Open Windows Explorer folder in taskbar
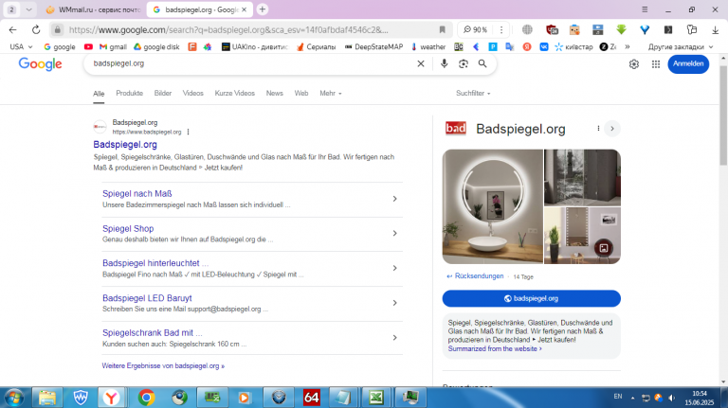This screenshot has width=728, height=408. (x=46, y=398)
